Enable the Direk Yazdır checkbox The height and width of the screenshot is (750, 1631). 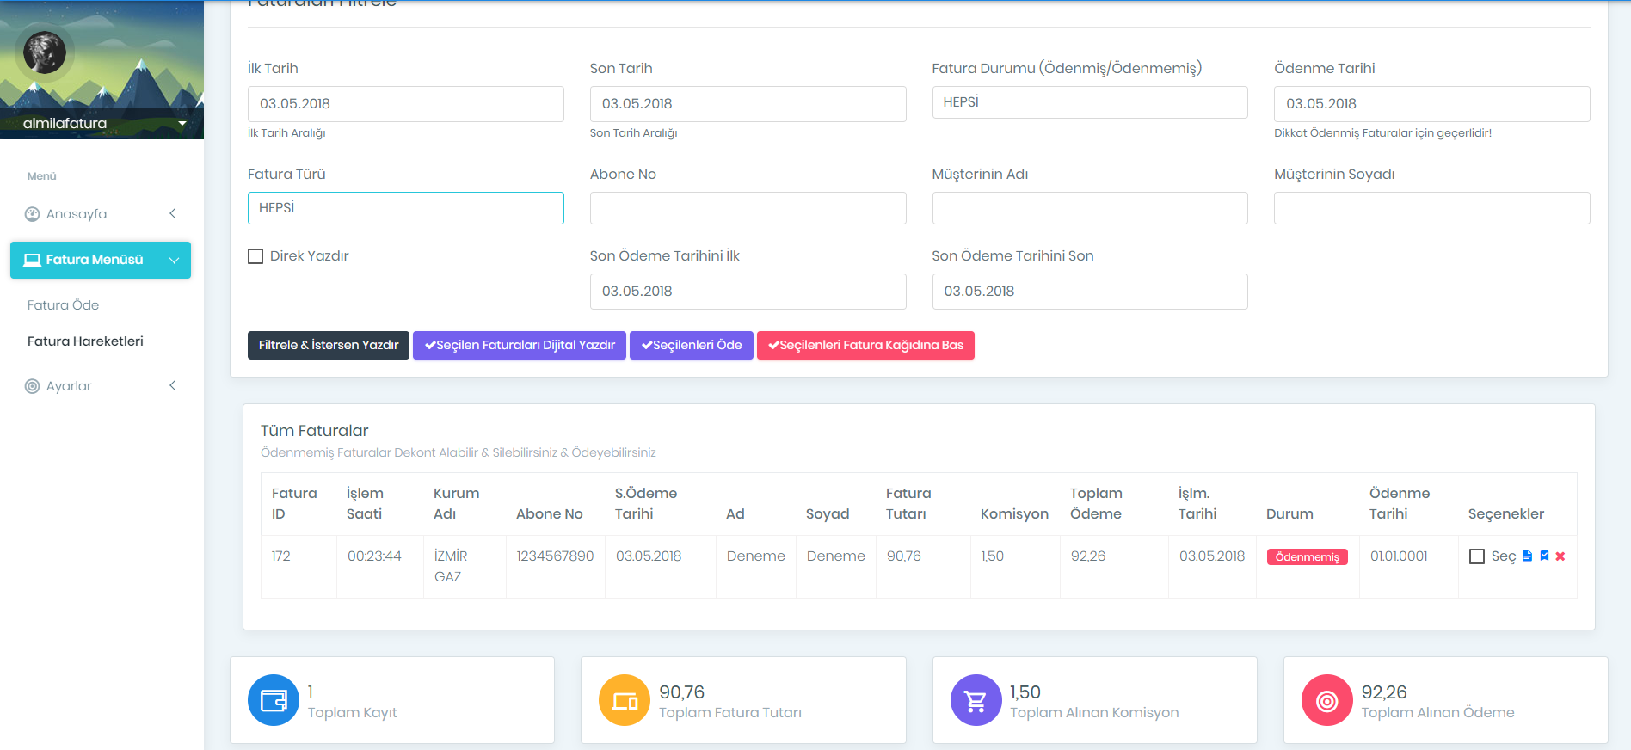click(x=255, y=256)
